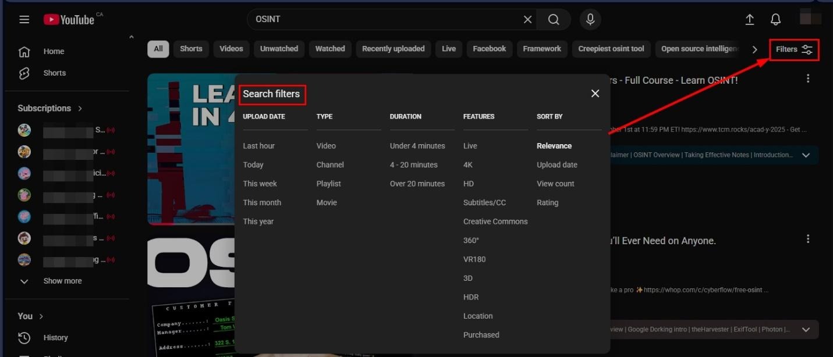Reveal more filter chips with the right chevron
Screen dimensions: 833x357
(x=754, y=49)
